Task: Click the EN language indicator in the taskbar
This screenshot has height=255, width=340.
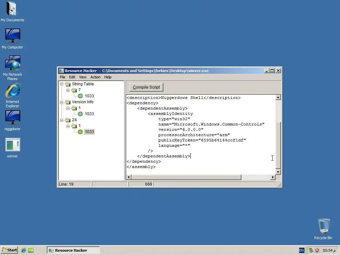Action: tap(301, 250)
